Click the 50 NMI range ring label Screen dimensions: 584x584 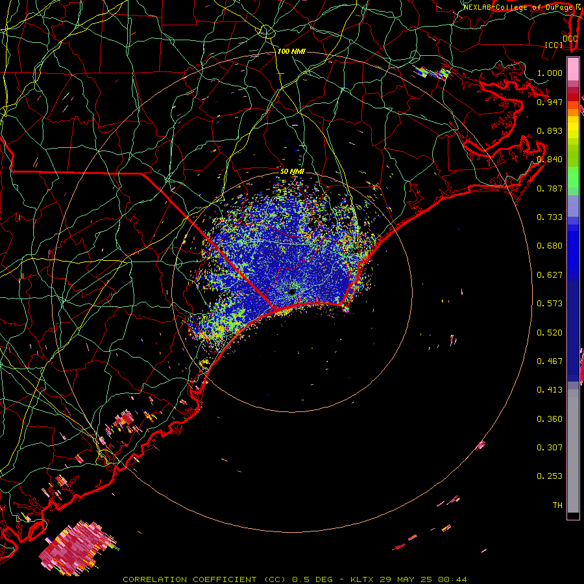[x=292, y=172]
